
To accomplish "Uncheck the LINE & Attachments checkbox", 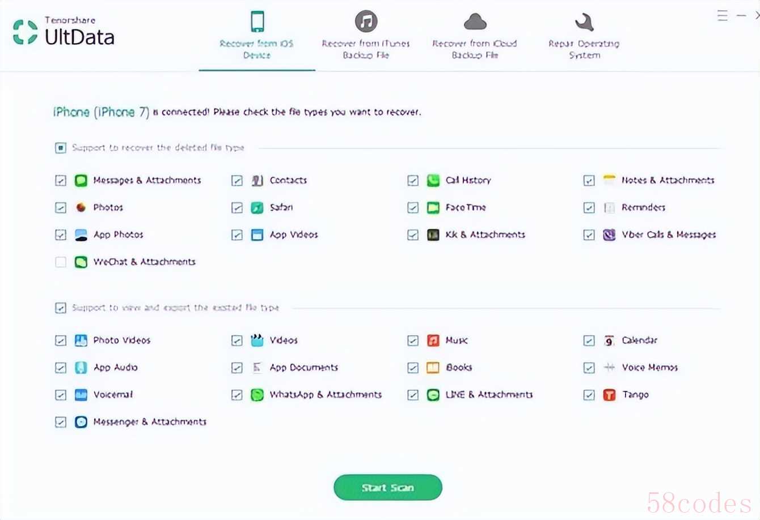I will [413, 395].
